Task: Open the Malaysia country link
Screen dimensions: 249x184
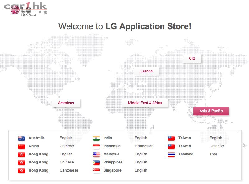Action: pyautogui.click(x=111, y=154)
